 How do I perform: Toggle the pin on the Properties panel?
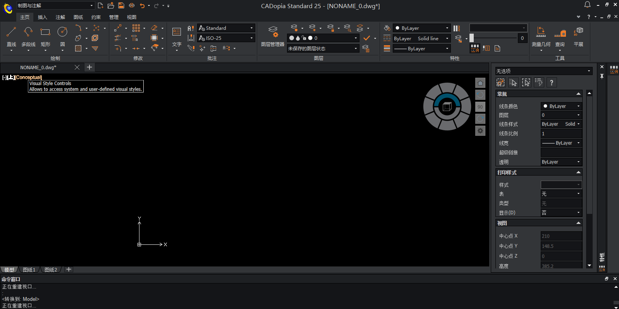coord(602,77)
